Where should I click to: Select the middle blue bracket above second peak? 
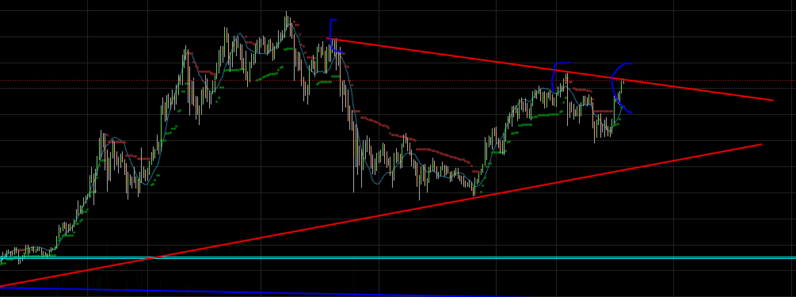click(x=558, y=76)
